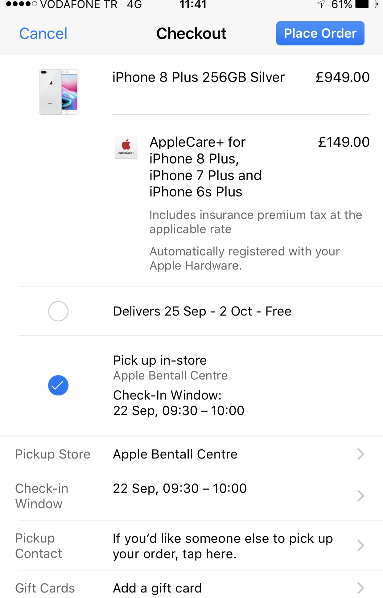Tap the Delivers 25 Sep - 2 Oct option
Viewport: 383px width, 598px height.
(x=202, y=311)
